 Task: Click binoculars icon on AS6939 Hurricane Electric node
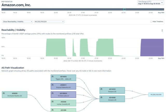point(4,93)
